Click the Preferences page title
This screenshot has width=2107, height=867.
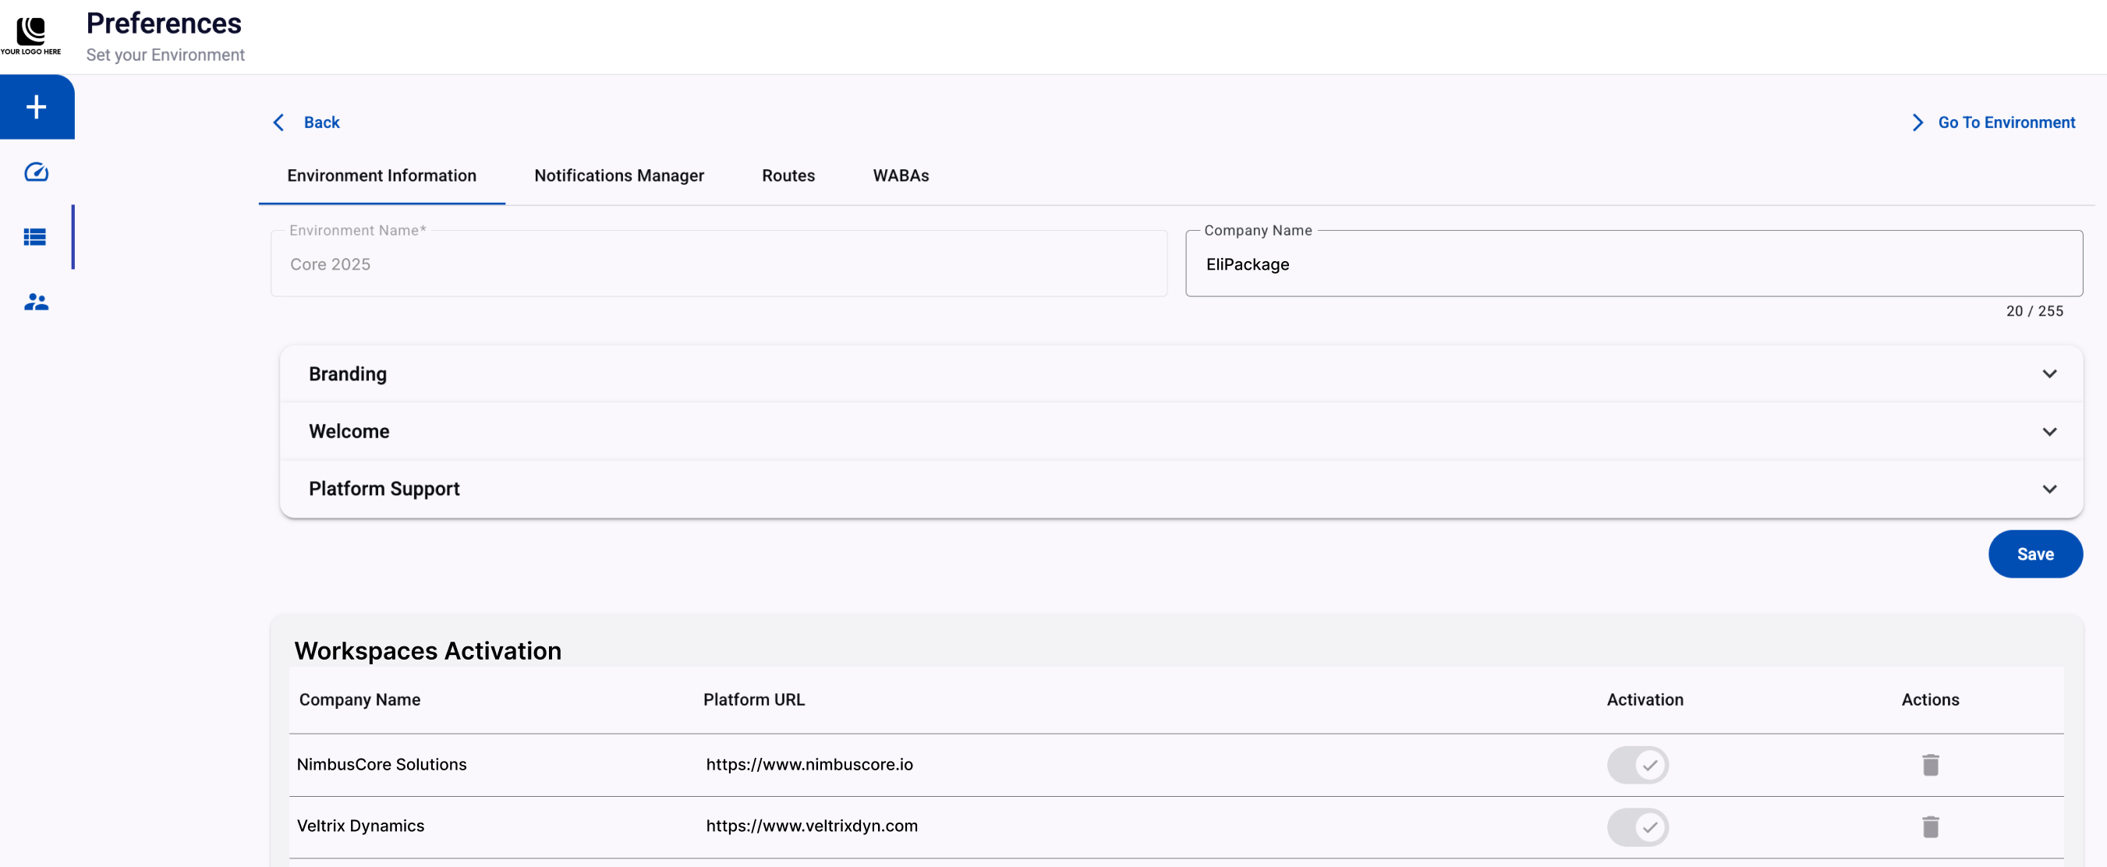tap(164, 23)
